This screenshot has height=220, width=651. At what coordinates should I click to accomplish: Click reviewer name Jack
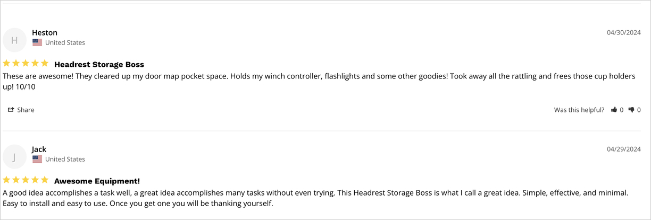pos(39,149)
